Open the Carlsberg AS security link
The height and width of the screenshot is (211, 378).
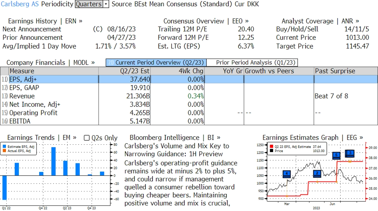coord(20,4)
